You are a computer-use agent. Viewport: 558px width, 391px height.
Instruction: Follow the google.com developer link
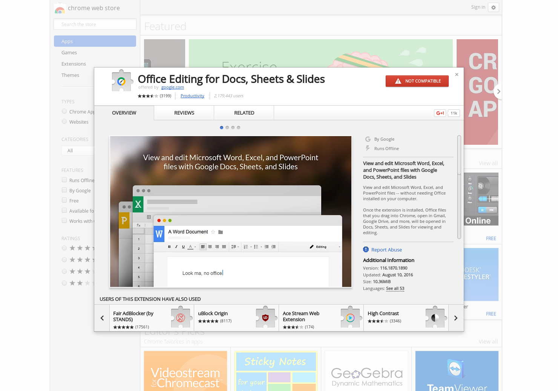(x=172, y=87)
